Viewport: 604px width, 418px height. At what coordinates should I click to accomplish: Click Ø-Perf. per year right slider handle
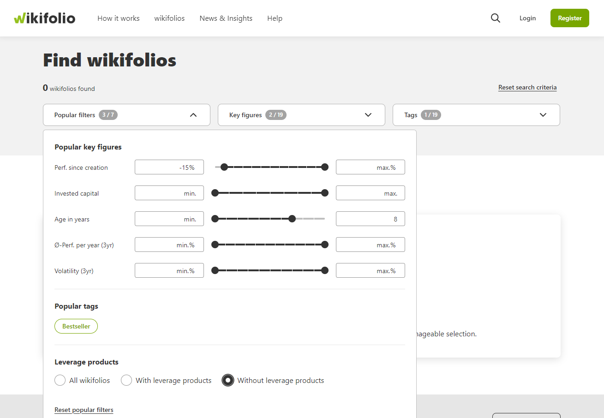(325, 245)
